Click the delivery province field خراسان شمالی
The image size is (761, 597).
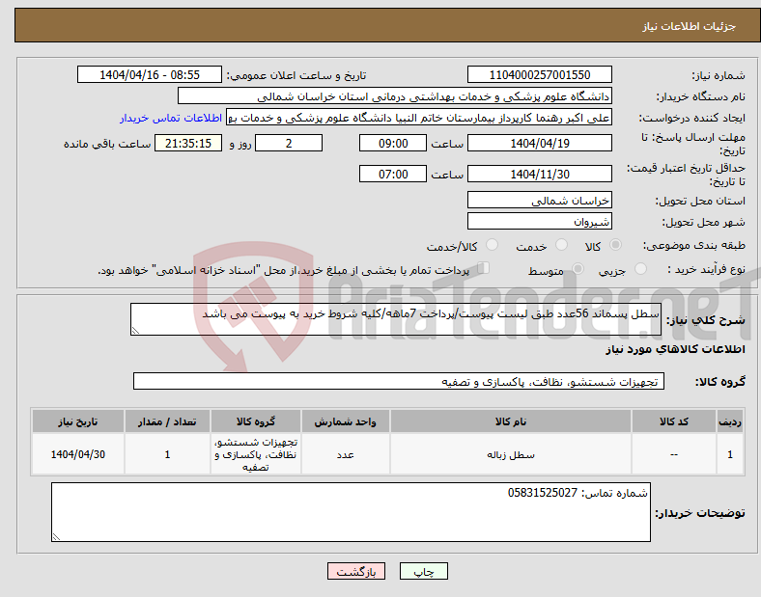(540, 201)
